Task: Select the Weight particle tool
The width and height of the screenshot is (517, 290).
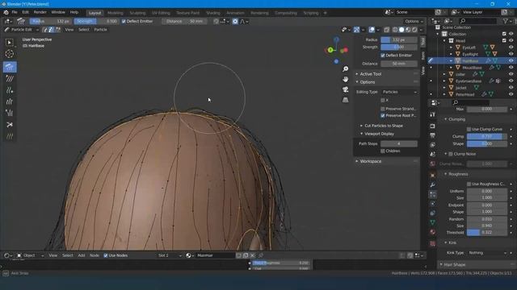Action: [10, 136]
